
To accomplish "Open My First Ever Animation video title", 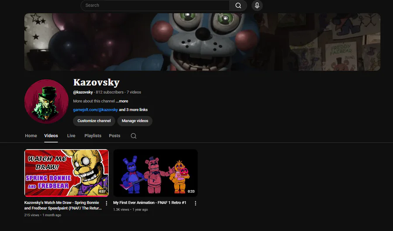I will pyautogui.click(x=150, y=203).
